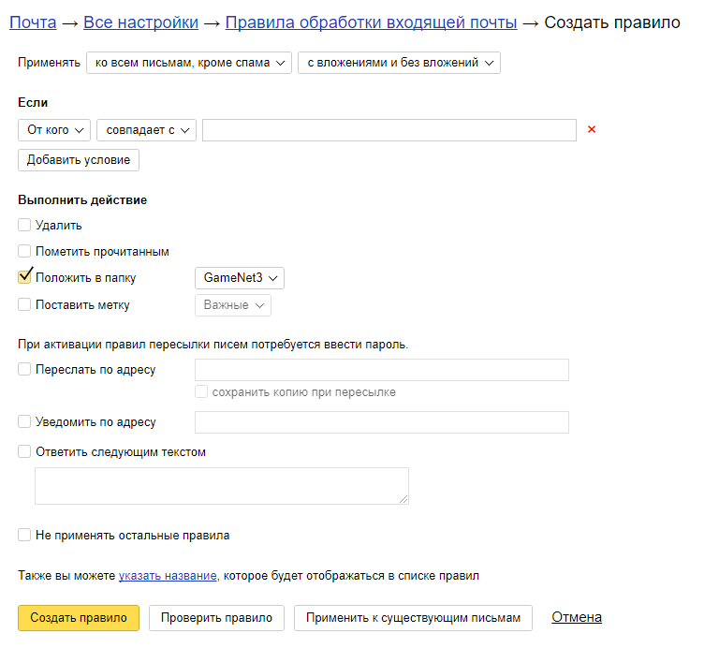The image size is (704, 648).
Task: Uncheck Положить в папку checkbox
Action: tap(25, 278)
